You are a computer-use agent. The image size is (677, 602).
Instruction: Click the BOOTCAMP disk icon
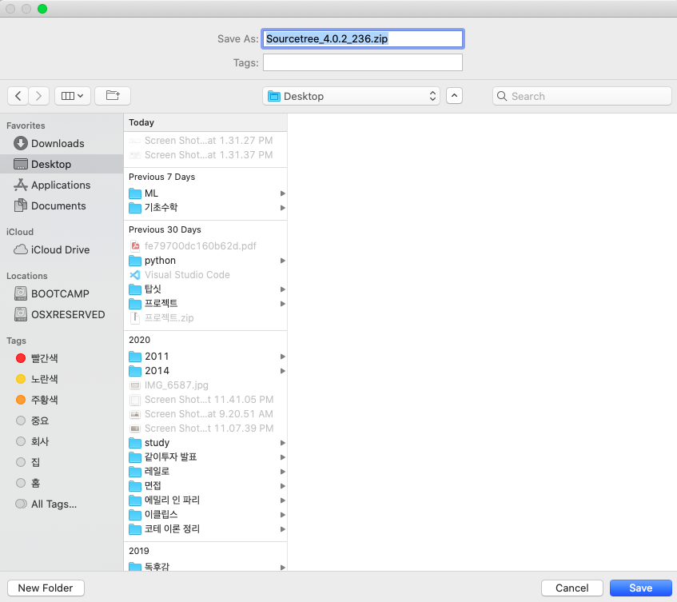[20, 293]
